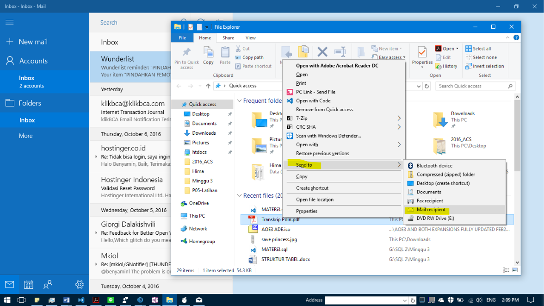Select This PC in the navigation pane
This screenshot has height=306, width=544.
coord(197,216)
